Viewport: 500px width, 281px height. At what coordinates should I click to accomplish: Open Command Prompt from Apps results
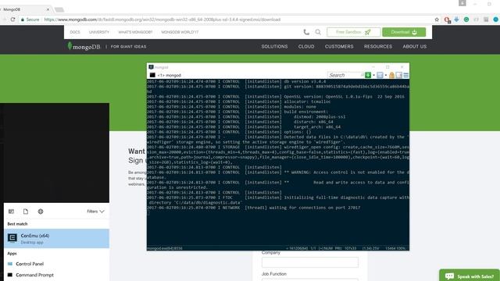[56, 275]
